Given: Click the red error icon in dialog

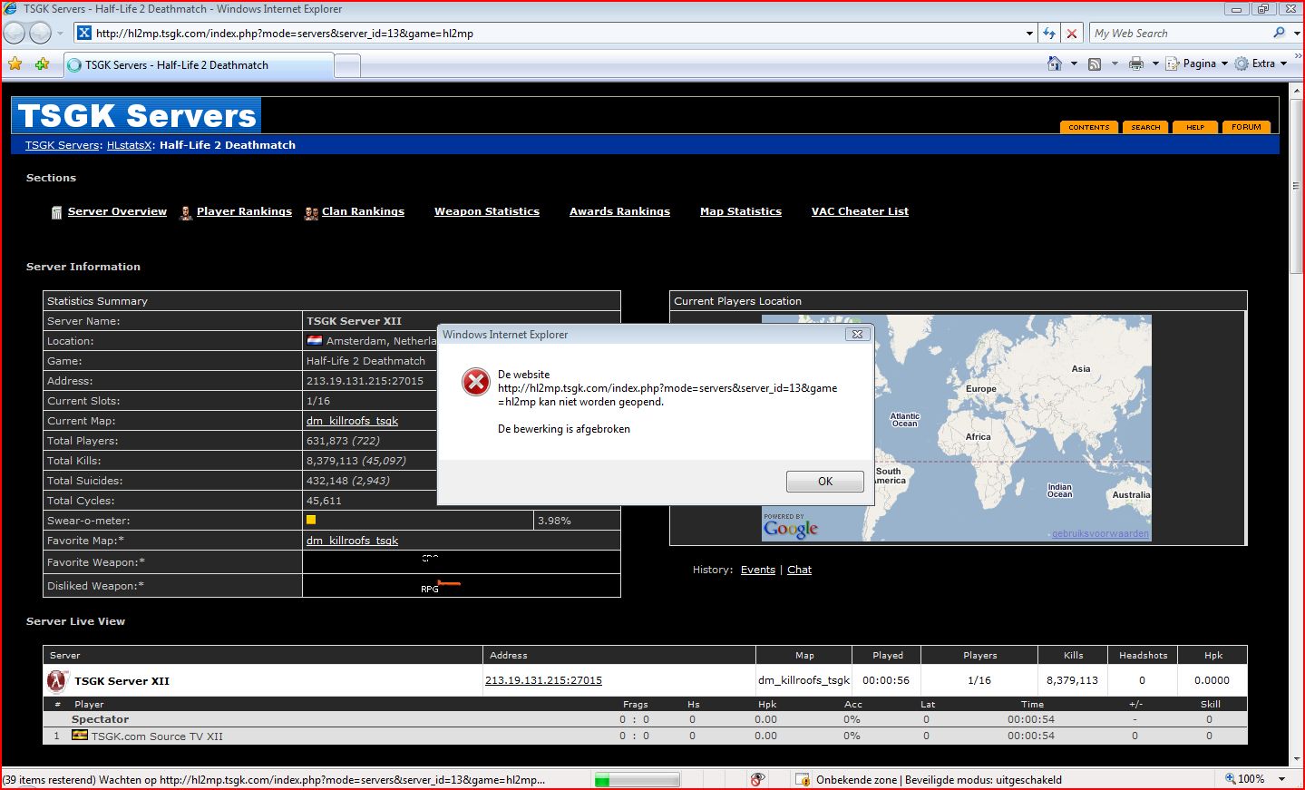Looking at the screenshot, I should click(x=475, y=382).
